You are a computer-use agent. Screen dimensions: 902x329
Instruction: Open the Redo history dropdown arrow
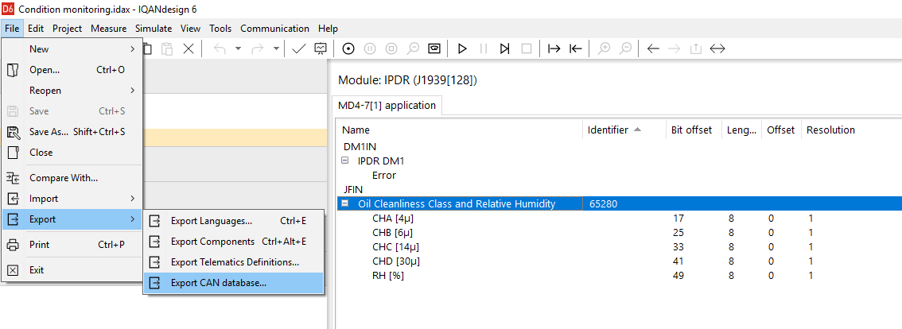(276, 49)
